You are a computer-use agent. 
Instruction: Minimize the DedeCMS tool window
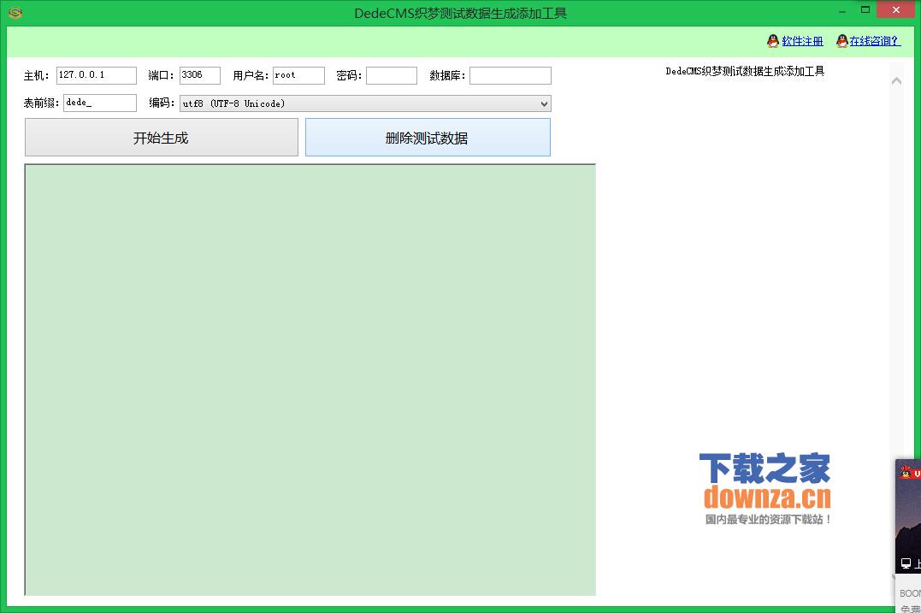(841, 10)
